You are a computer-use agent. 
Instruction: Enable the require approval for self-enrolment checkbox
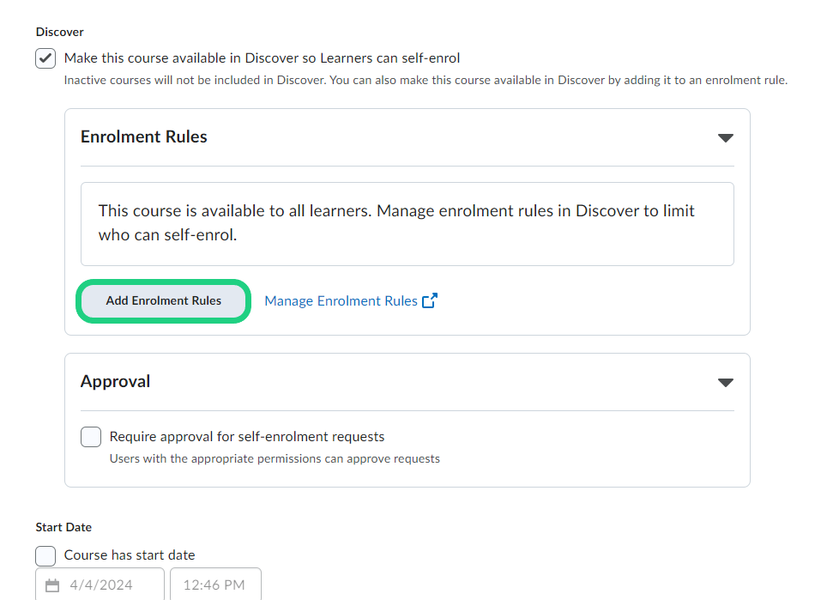pos(91,437)
